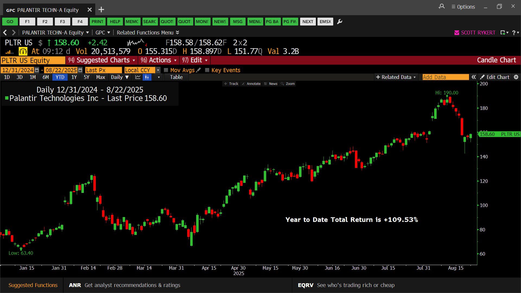Click the HELP function button
521x293 pixels.
pos(115,22)
